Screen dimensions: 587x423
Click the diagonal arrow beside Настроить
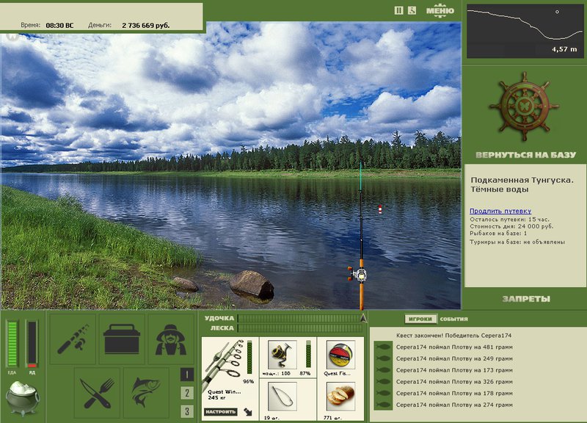[x=248, y=412]
